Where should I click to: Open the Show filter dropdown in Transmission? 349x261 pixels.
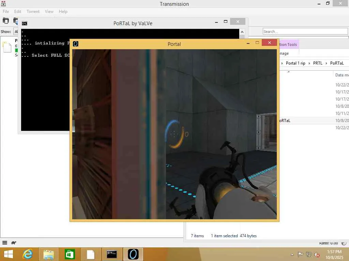pyautogui.click(x=16, y=32)
